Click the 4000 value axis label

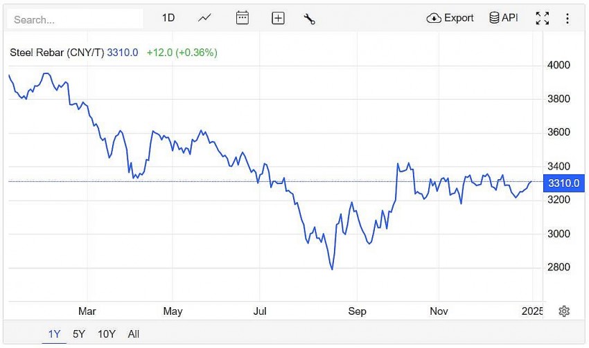tap(559, 65)
